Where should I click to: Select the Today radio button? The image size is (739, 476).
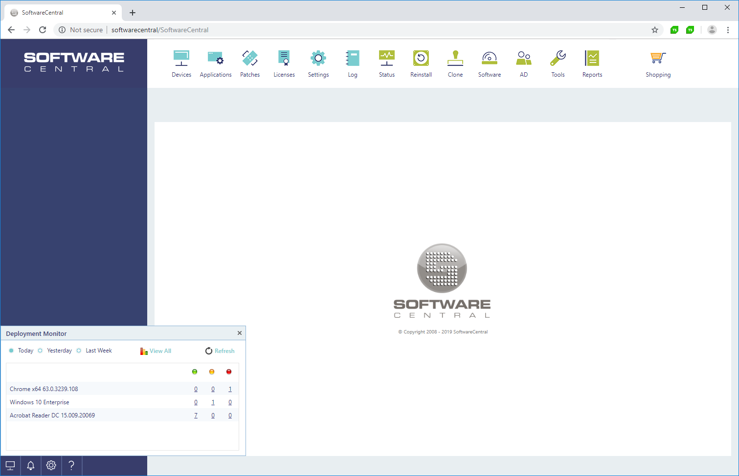pyautogui.click(x=12, y=351)
